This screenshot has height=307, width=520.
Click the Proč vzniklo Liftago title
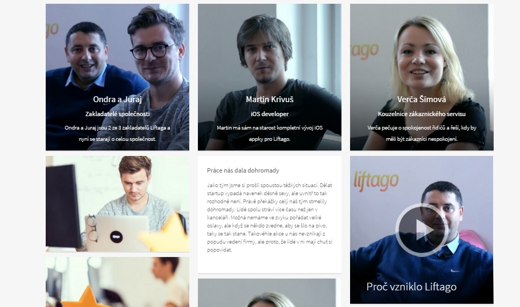click(411, 287)
